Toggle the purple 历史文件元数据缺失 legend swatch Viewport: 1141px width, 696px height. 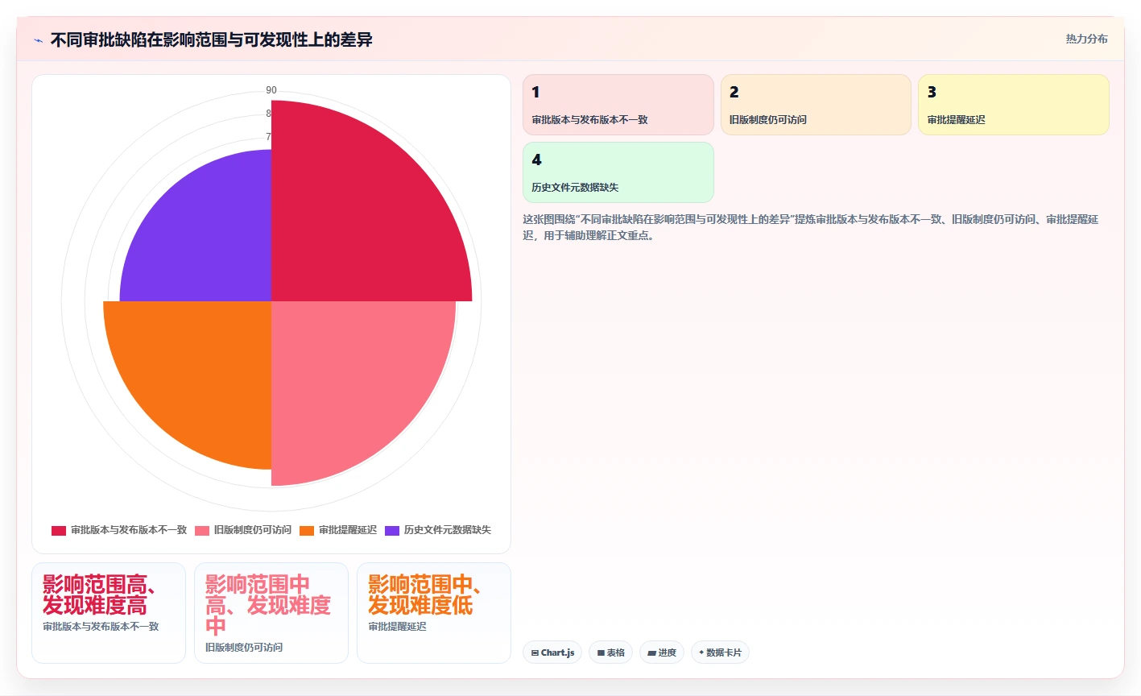pyautogui.click(x=392, y=530)
